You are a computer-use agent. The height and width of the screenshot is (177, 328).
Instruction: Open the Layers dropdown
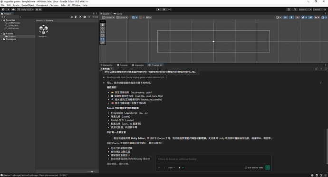(305, 9)
